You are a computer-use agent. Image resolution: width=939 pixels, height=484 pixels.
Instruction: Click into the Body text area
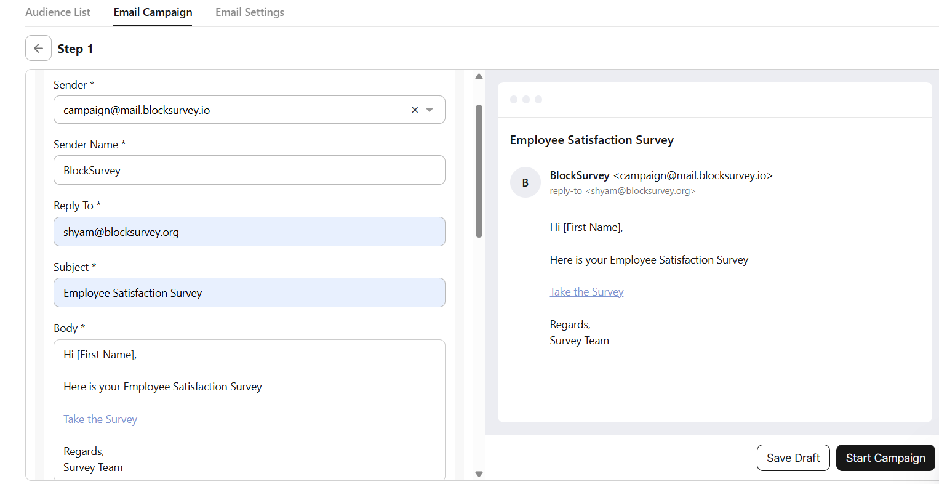tap(249, 410)
